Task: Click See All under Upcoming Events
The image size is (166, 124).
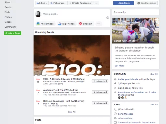Action: tap(72, 112)
